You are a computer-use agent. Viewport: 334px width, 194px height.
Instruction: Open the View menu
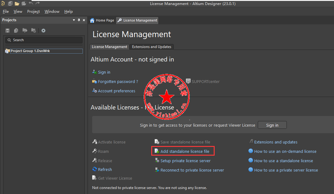pyautogui.click(x=18, y=12)
